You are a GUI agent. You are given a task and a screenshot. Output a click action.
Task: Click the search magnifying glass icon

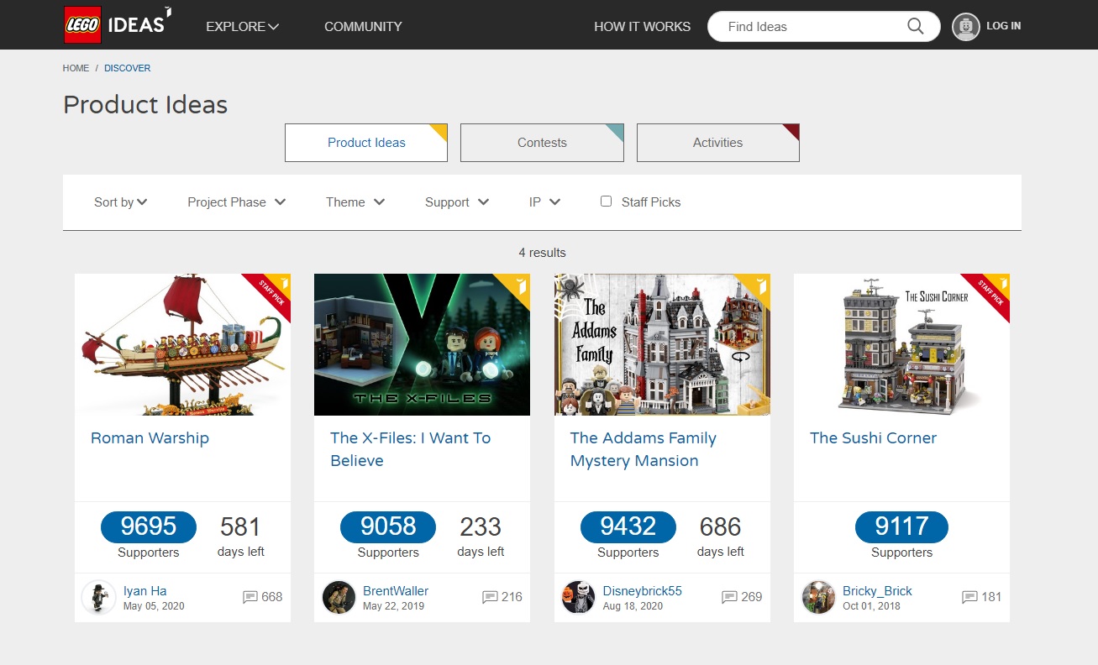pyautogui.click(x=915, y=26)
